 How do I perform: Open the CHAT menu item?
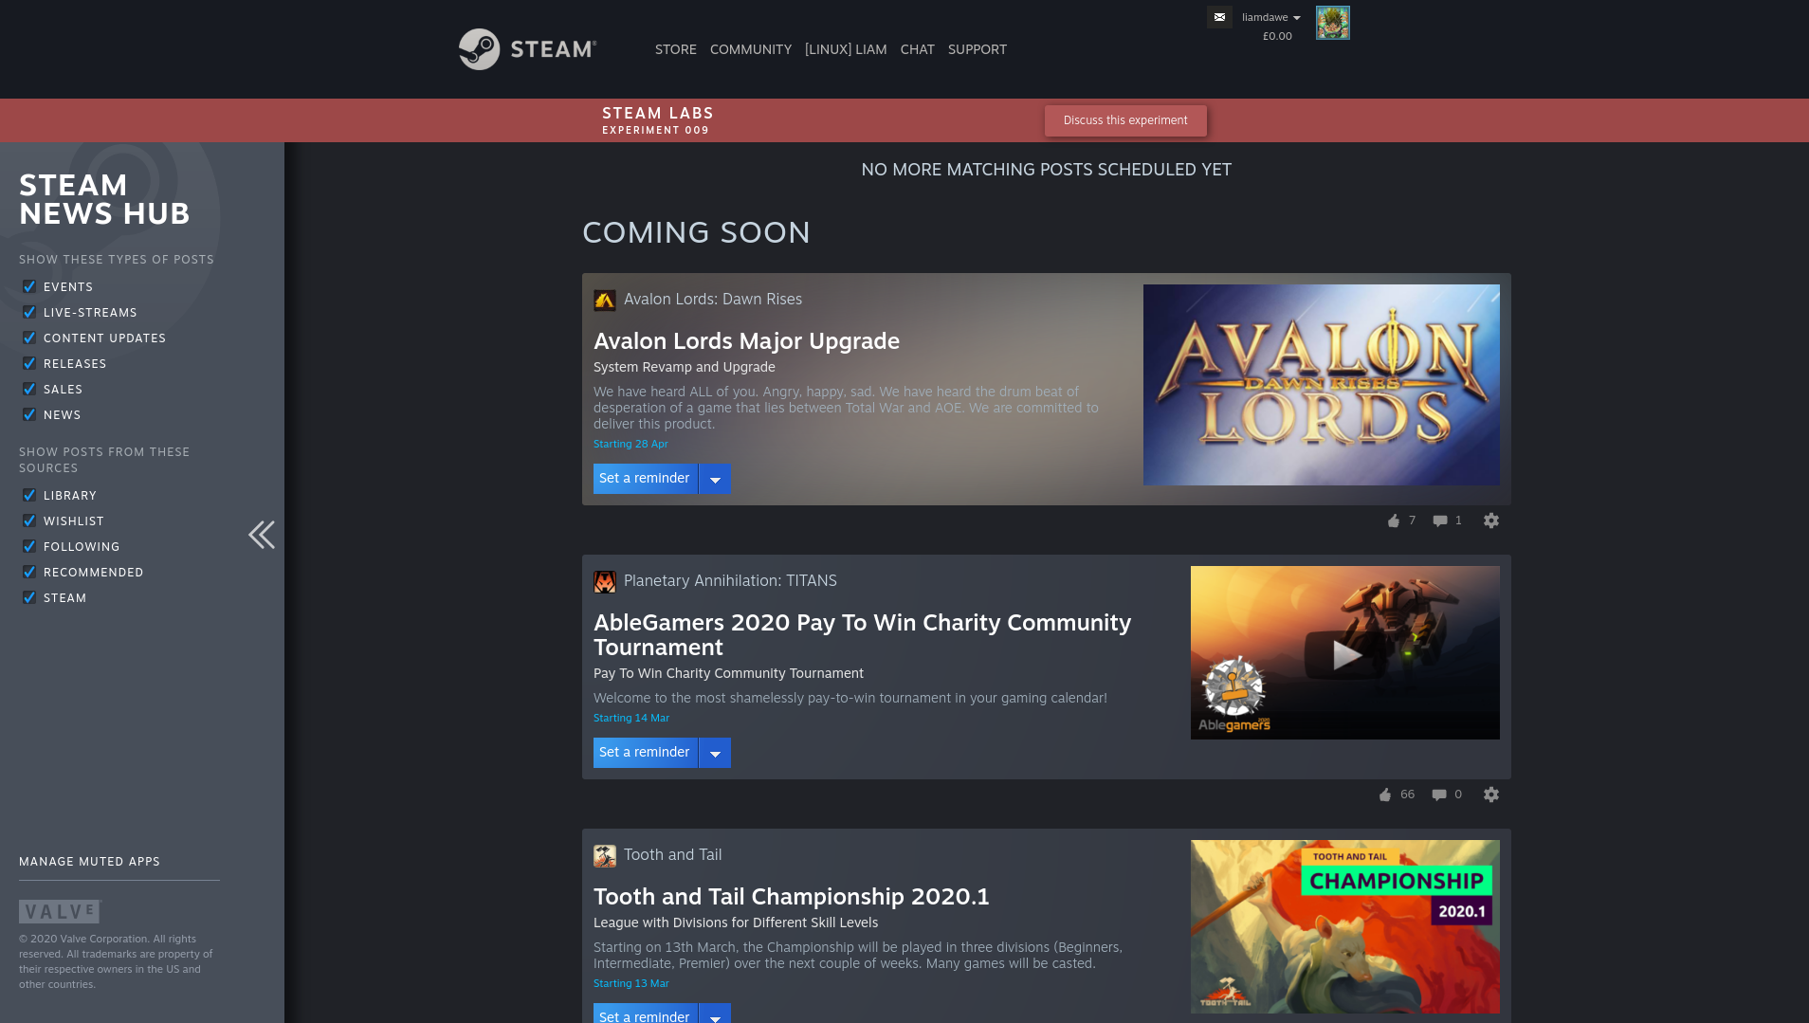918,49
